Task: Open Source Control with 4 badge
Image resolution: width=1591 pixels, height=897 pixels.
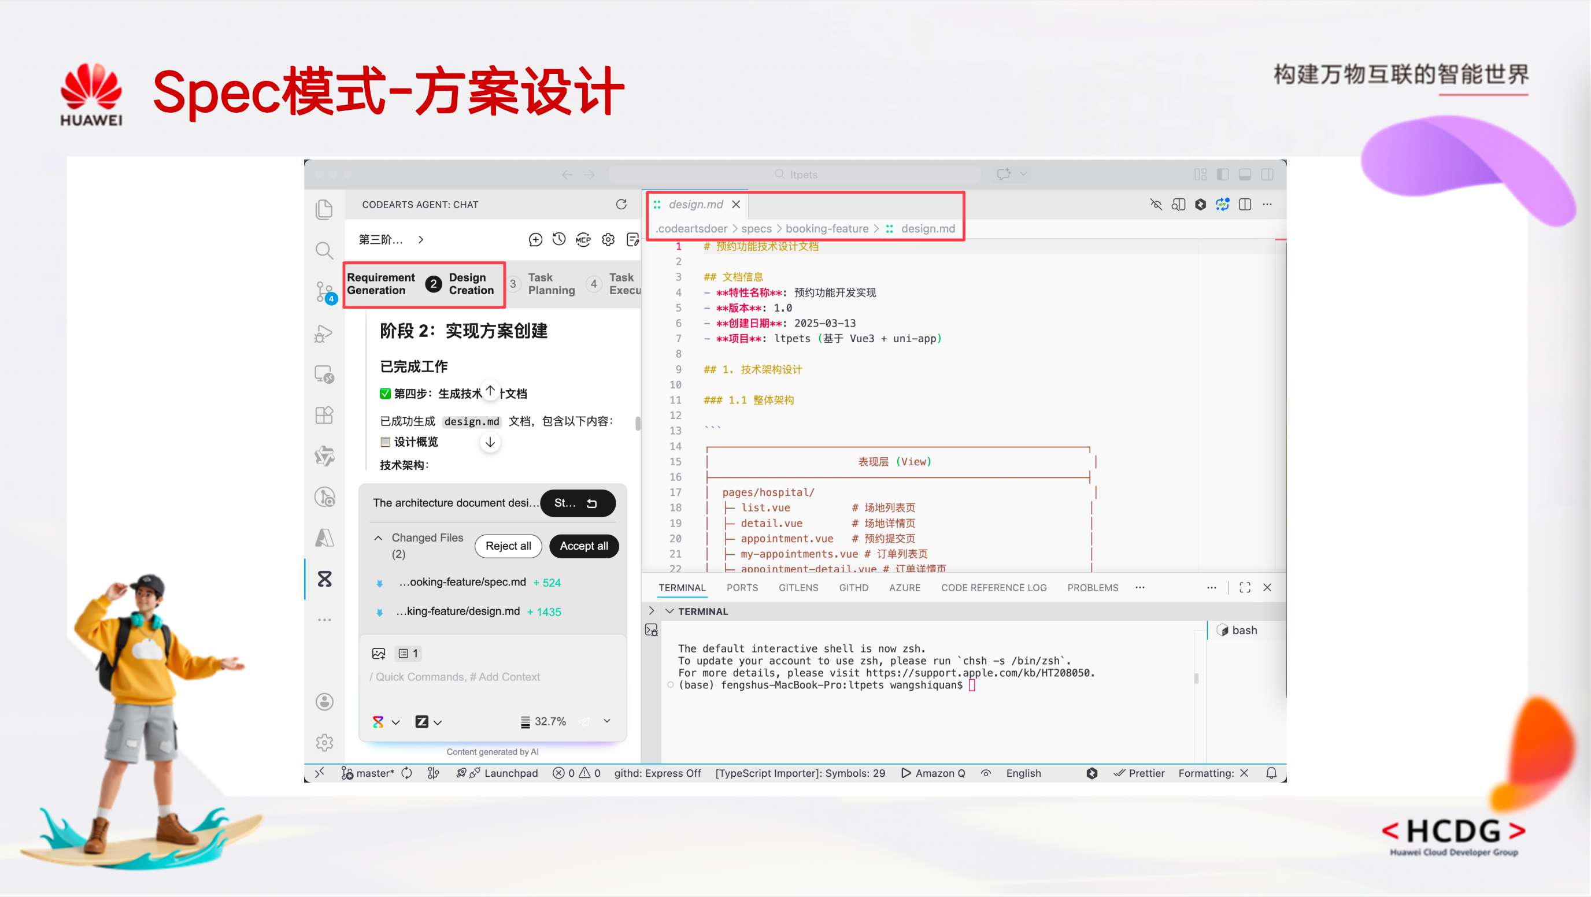Action: (324, 291)
